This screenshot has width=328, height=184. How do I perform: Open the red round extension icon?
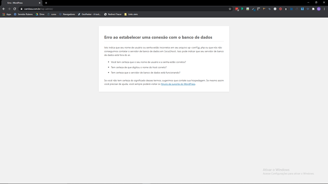click(x=280, y=9)
